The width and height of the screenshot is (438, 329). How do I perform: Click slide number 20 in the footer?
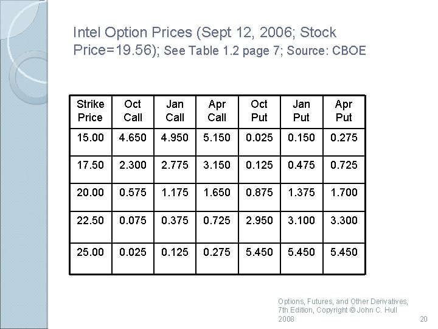point(423,319)
